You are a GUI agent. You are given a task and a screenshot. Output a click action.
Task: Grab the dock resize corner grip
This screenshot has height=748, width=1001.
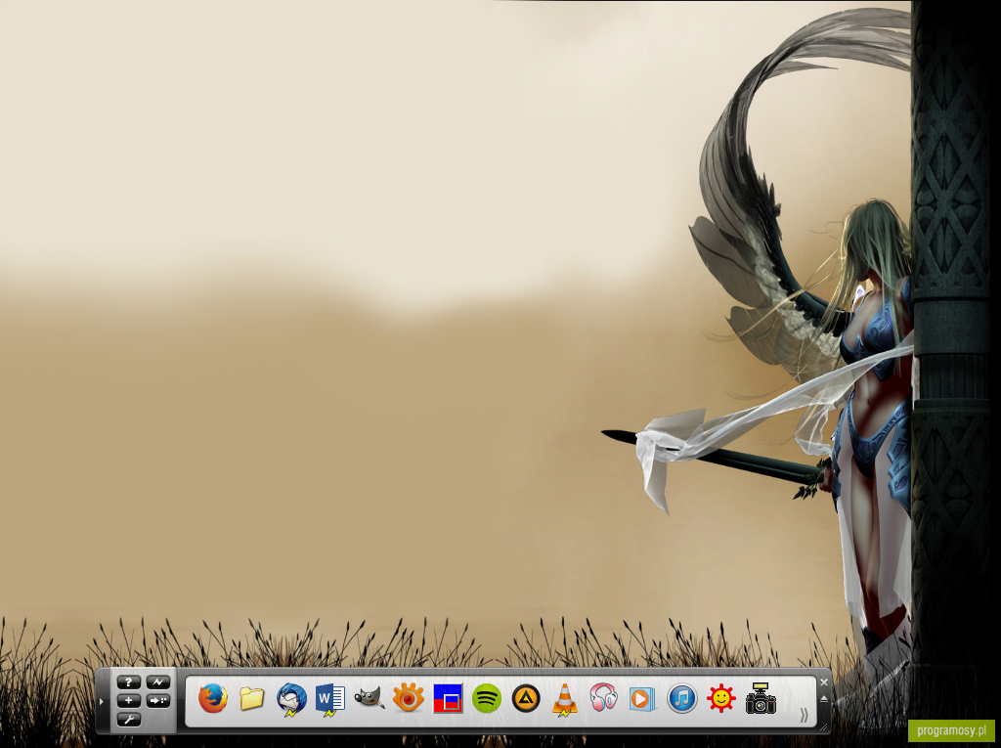pyautogui.click(x=824, y=726)
